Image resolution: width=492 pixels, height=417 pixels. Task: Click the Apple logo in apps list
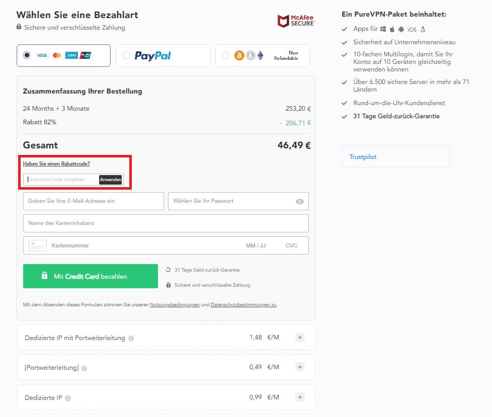pyautogui.click(x=392, y=29)
